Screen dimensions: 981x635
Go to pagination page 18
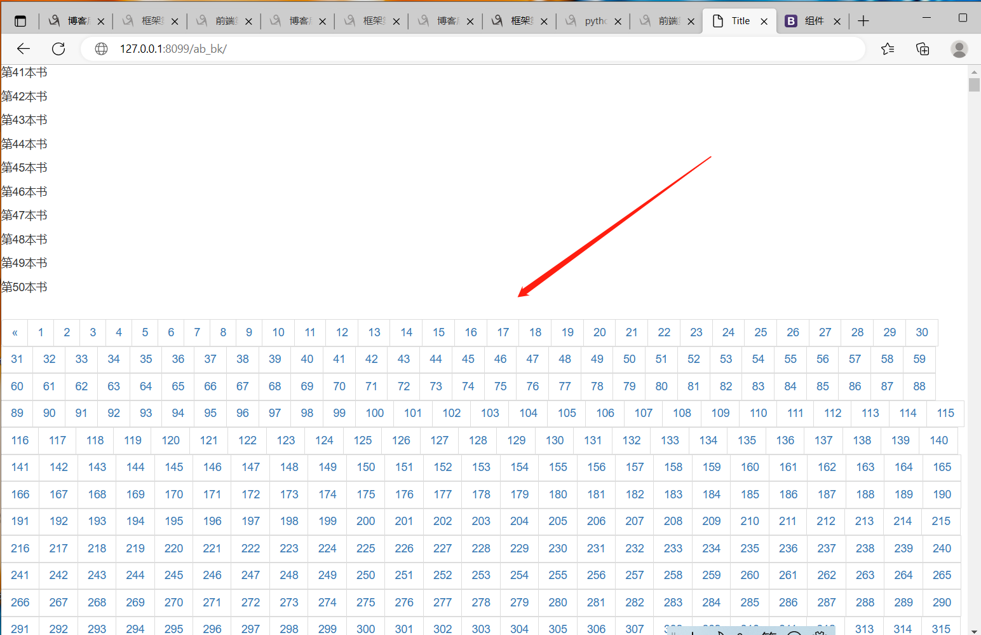pyautogui.click(x=536, y=332)
